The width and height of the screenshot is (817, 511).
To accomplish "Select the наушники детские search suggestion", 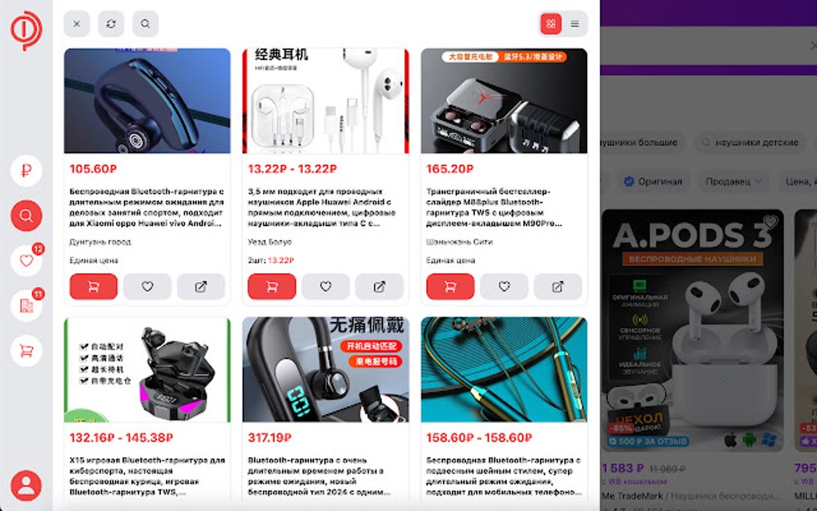I will (750, 143).
